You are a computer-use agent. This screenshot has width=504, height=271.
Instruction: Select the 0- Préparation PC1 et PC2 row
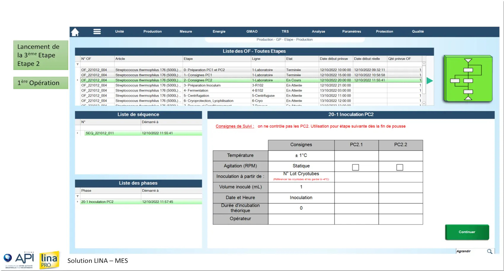[x=251, y=70]
